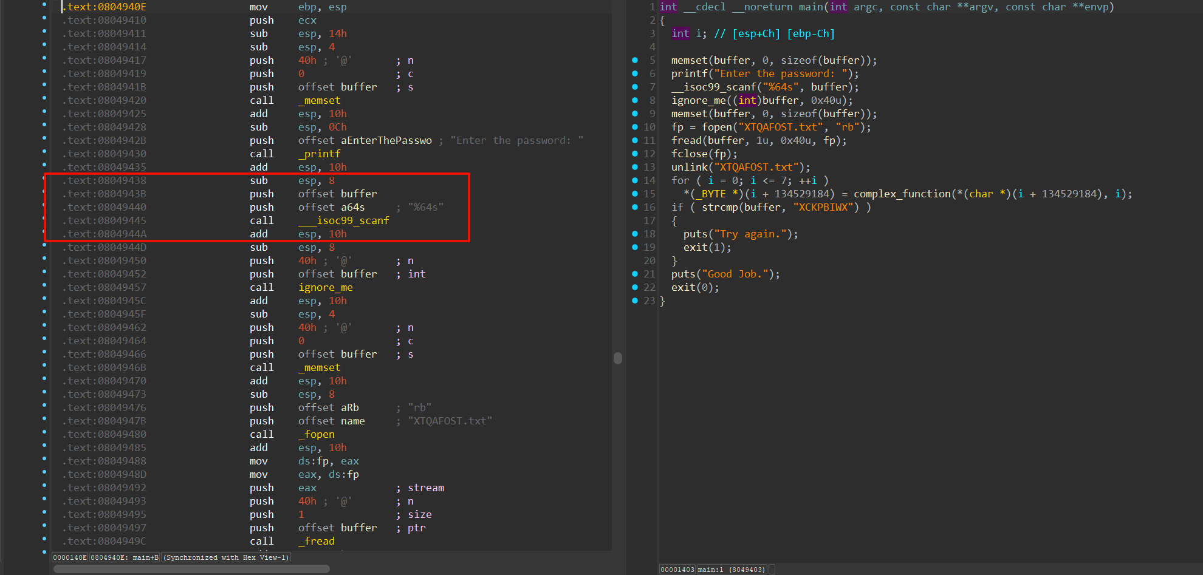The height and width of the screenshot is (575, 1203).
Task: Toggle breakpoint dot on pseudocode line 10
Action: tap(635, 127)
